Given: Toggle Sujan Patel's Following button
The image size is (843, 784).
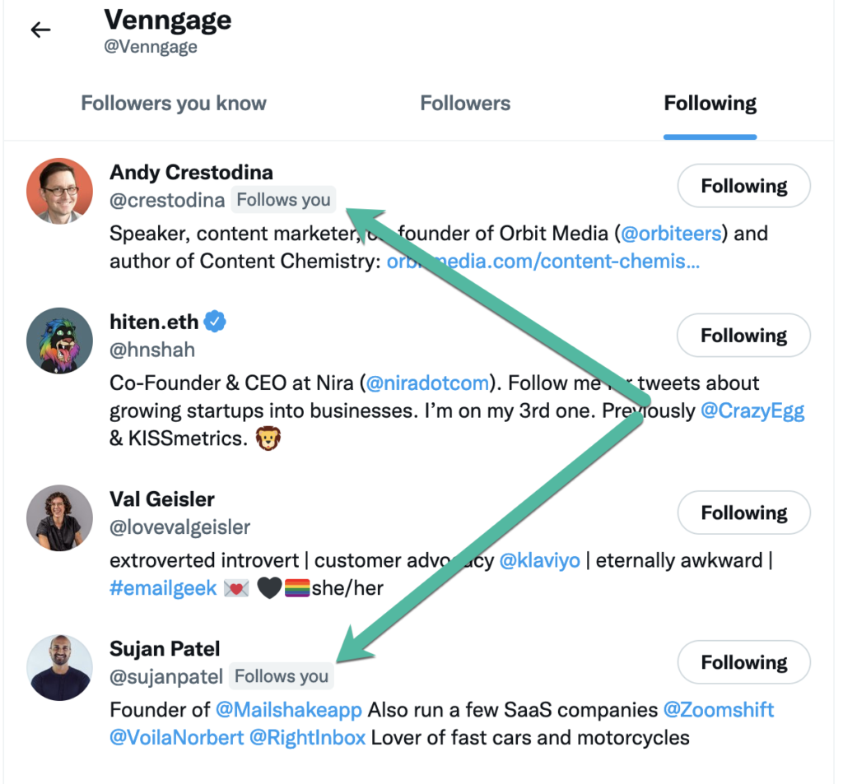Looking at the screenshot, I should [x=743, y=663].
